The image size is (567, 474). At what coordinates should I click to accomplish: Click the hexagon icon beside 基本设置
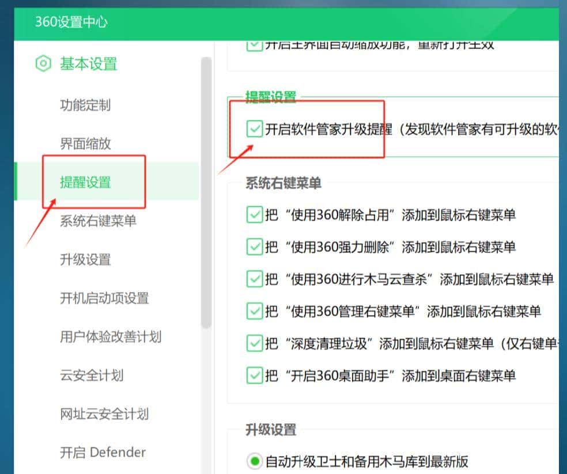pos(43,65)
